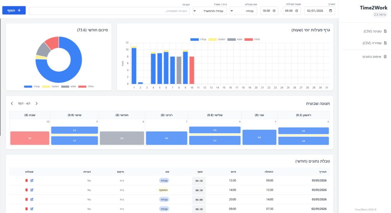
Task: Click the red 8.0 sick block on Saturday
Action: point(30,138)
